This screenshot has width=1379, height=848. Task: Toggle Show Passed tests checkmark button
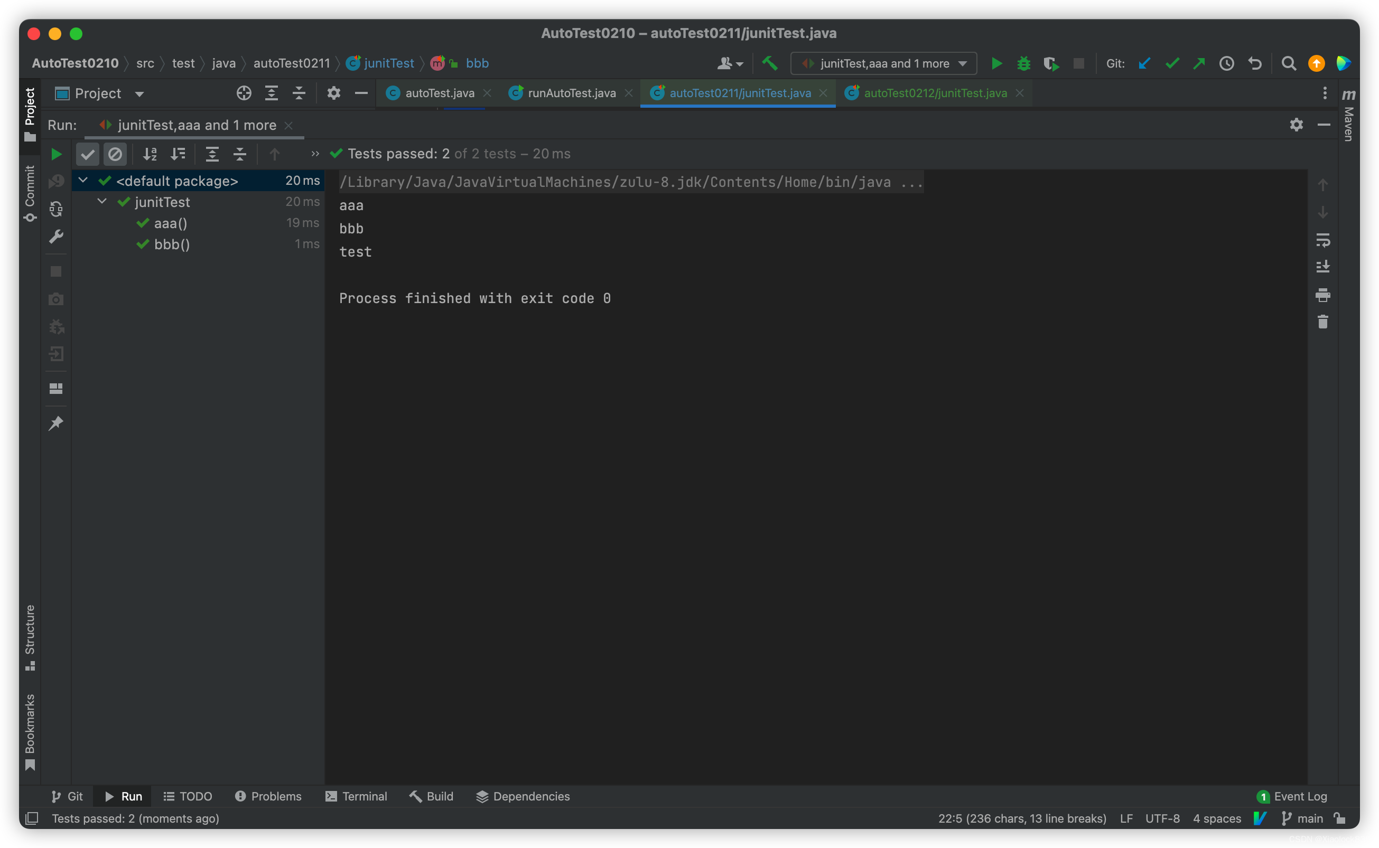click(88, 154)
